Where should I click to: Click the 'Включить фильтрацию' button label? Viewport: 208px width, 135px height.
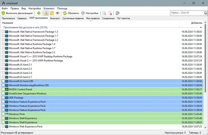(x=19, y=13)
